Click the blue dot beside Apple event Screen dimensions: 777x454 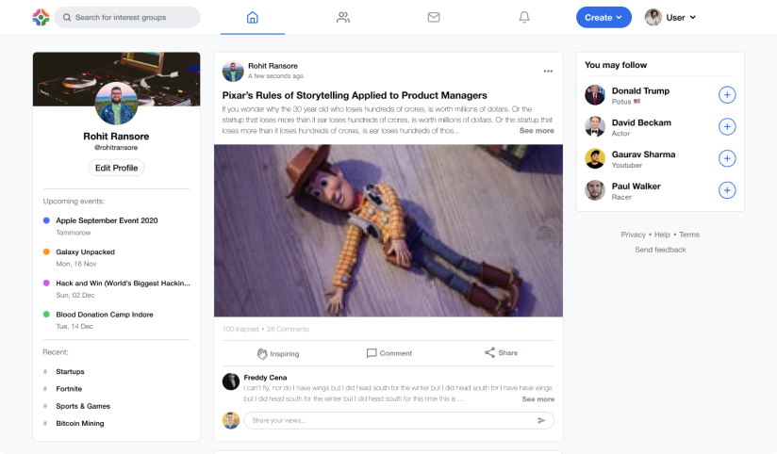[x=46, y=220]
